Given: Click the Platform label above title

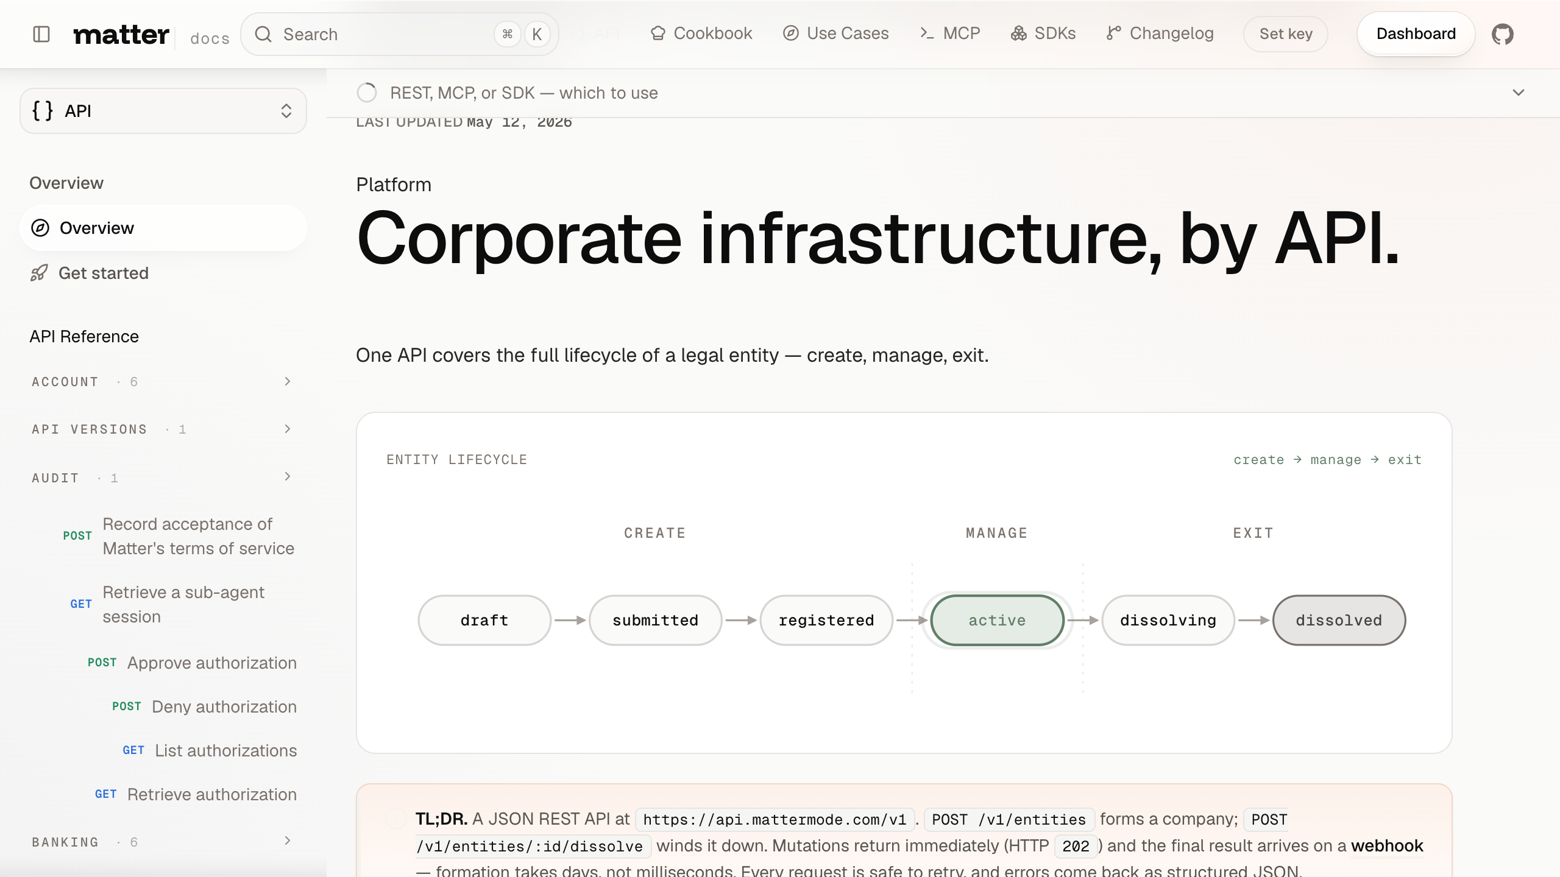Looking at the screenshot, I should tap(394, 185).
